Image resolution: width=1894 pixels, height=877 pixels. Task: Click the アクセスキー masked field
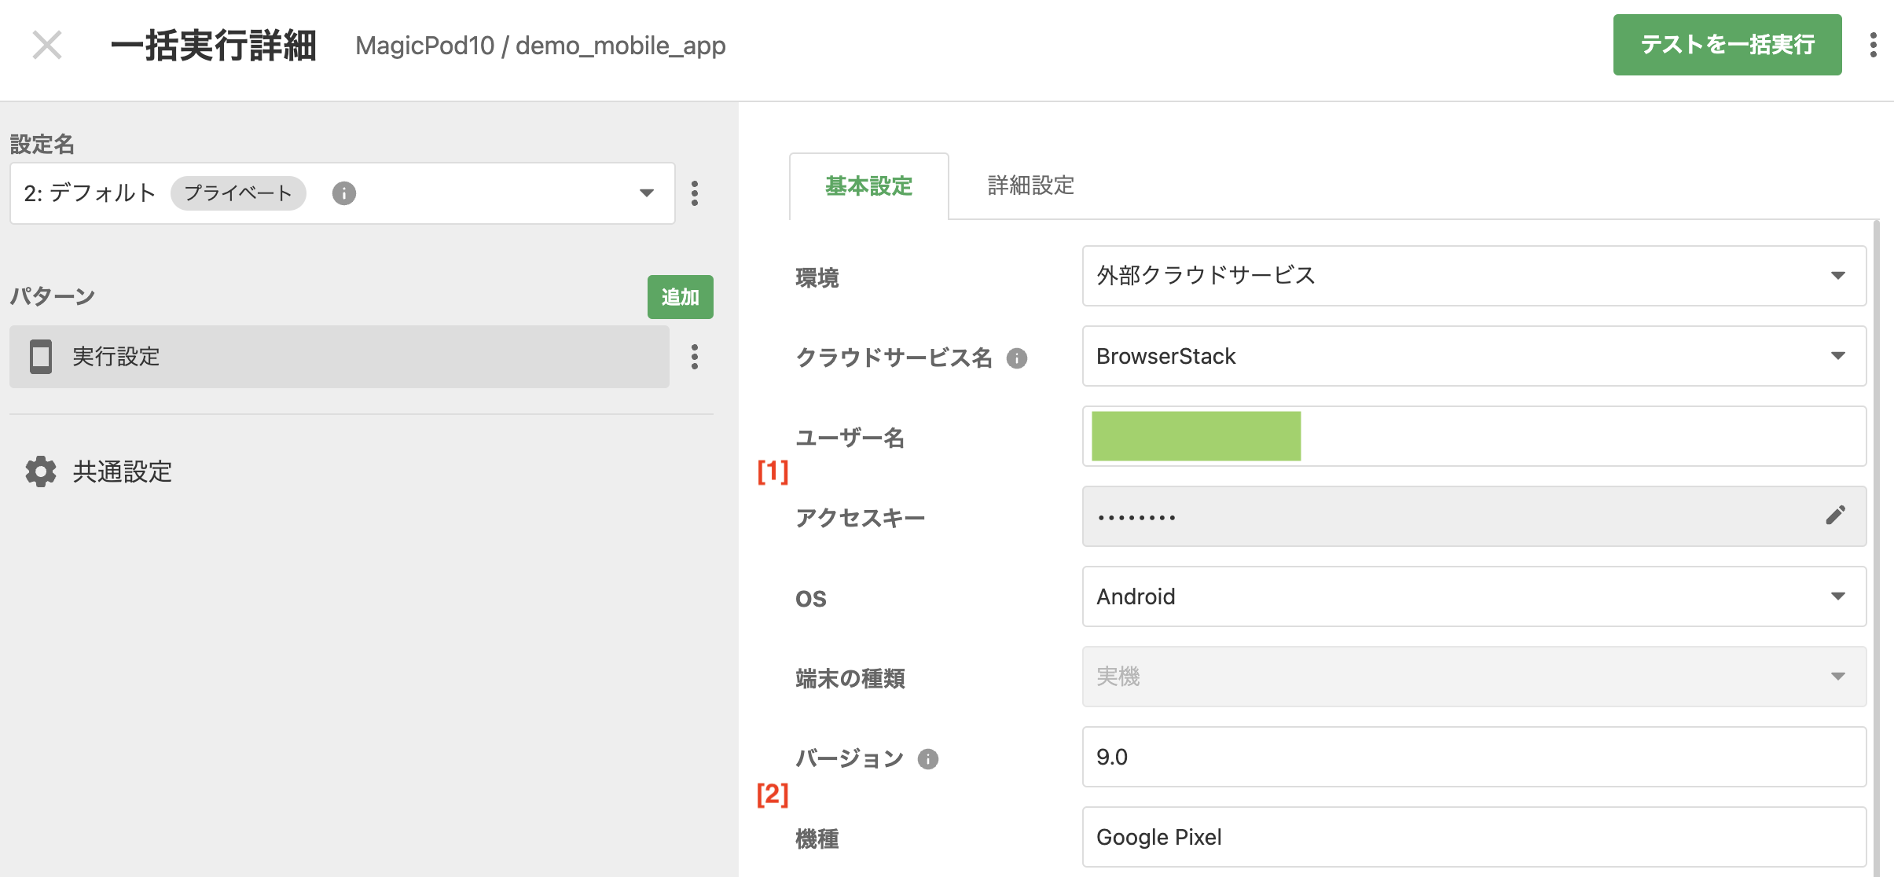coord(1474,516)
